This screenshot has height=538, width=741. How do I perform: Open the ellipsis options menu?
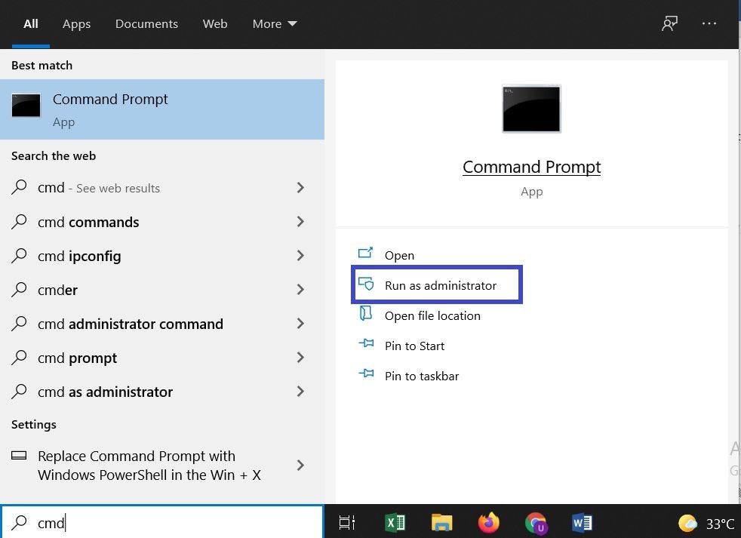[709, 23]
